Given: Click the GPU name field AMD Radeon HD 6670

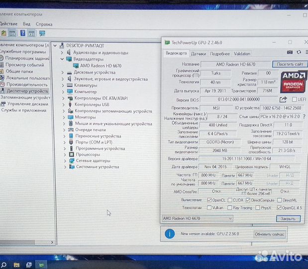Looking at the screenshot, I should (x=236, y=64).
